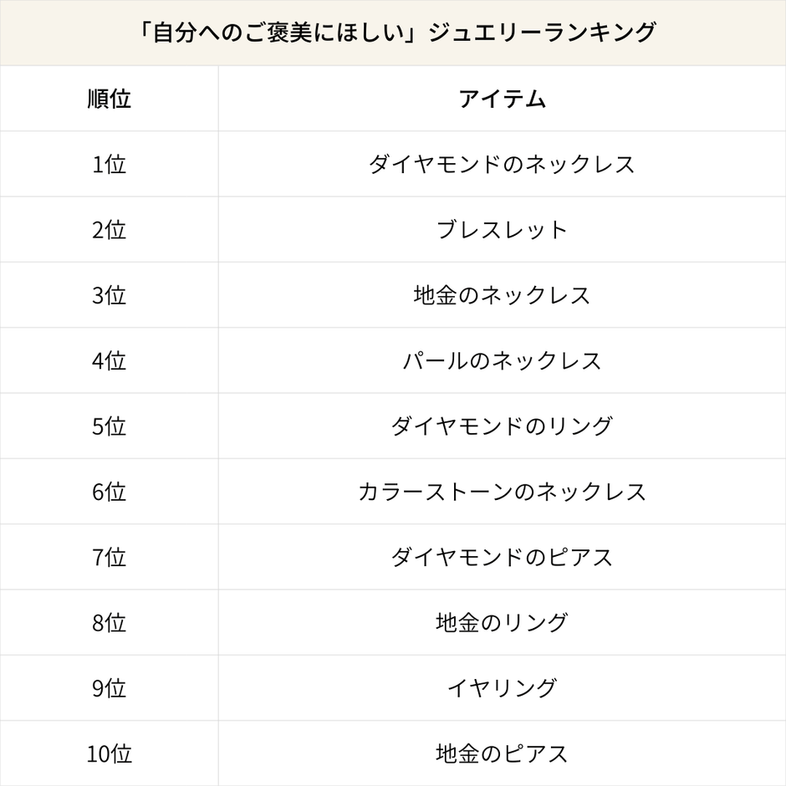Image resolution: width=786 pixels, height=786 pixels.
Task: Click the 4位 rank cell
Action: (x=109, y=360)
